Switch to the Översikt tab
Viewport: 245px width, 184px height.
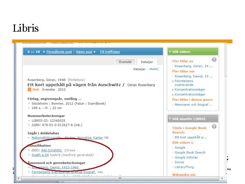[x=125, y=62]
